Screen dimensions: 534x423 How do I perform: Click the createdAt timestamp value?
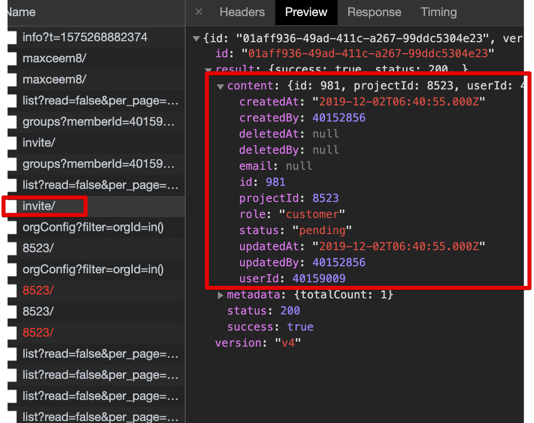(399, 101)
